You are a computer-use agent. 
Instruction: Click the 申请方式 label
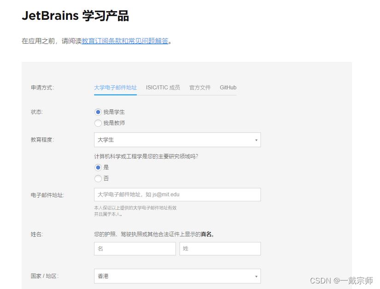42,88
